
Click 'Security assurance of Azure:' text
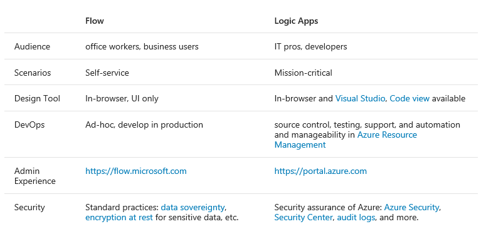[328, 207]
